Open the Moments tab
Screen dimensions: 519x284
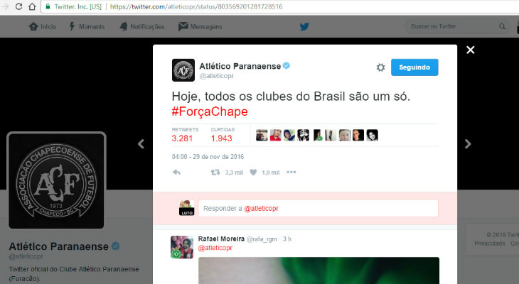(87, 26)
